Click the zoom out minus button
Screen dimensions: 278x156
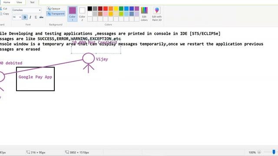[x=259, y=152]
